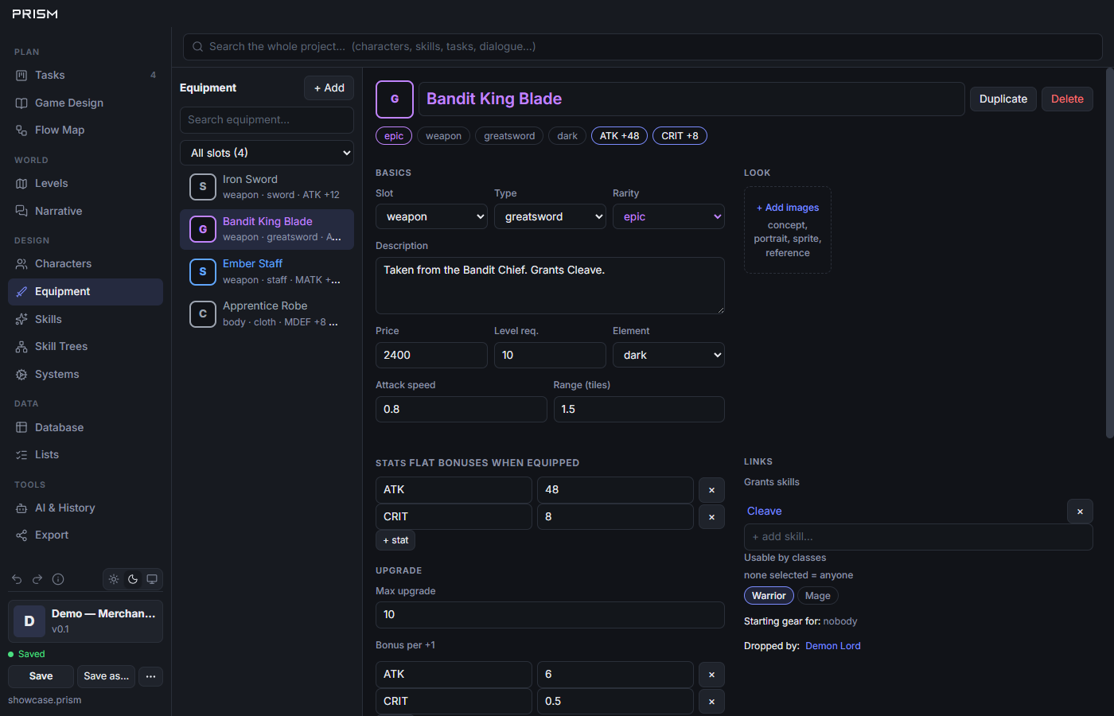Click the info circle icon
The image size is (1114, 716).
(x=58, y=579)
